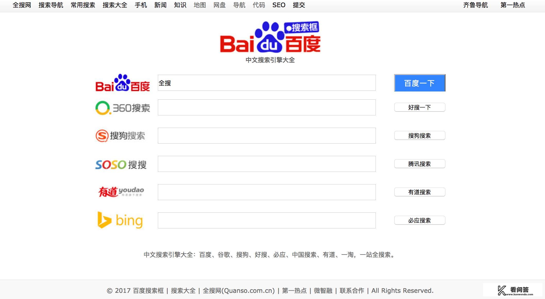Viewport: 545px width, 299px height.
Task: Click the 搜狗搜索 button
Action: pyautogui.click(x=420, y=136)
